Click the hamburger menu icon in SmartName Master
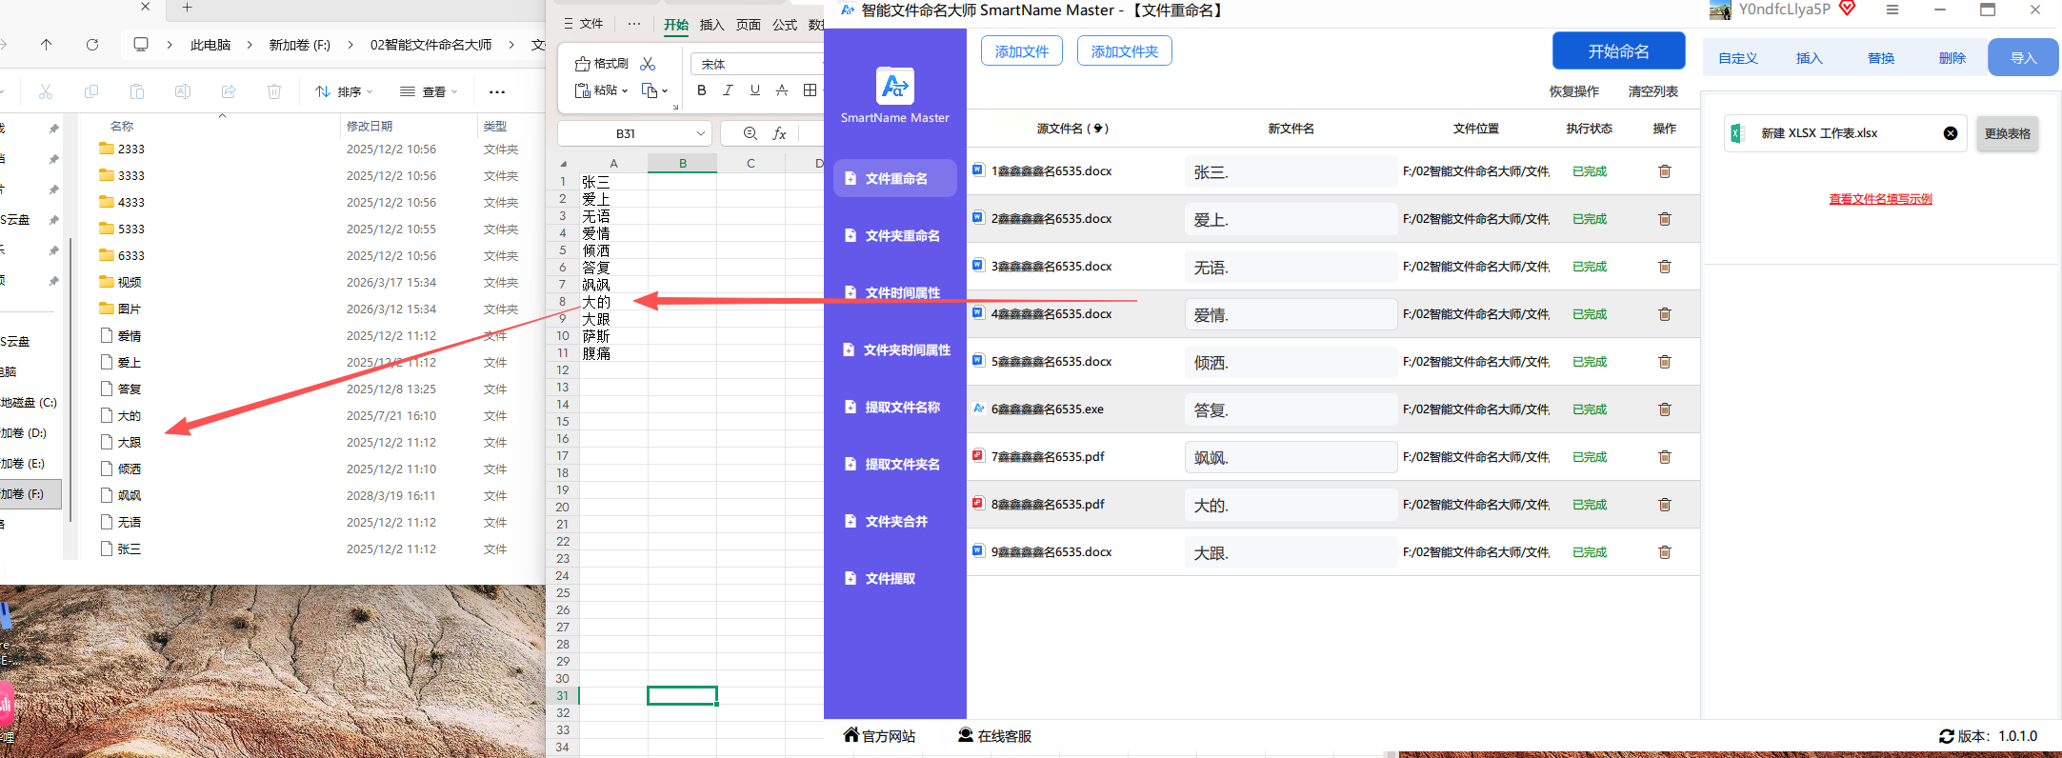This screenshot has width=2062, height=758. (x=1892, y=10)
